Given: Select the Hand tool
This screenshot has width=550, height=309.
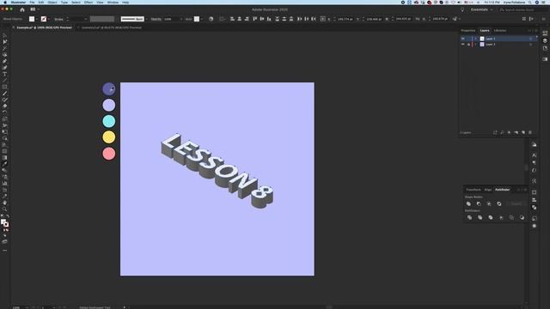Looking at the screenshot, I should click(4, 203).
